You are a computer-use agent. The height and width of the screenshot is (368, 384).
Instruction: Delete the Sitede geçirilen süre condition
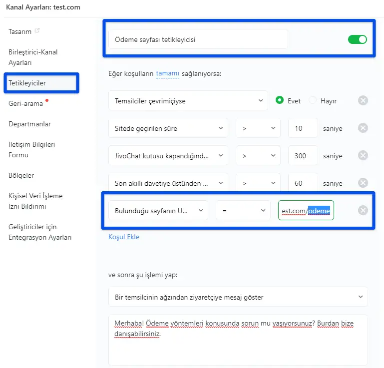363,128
